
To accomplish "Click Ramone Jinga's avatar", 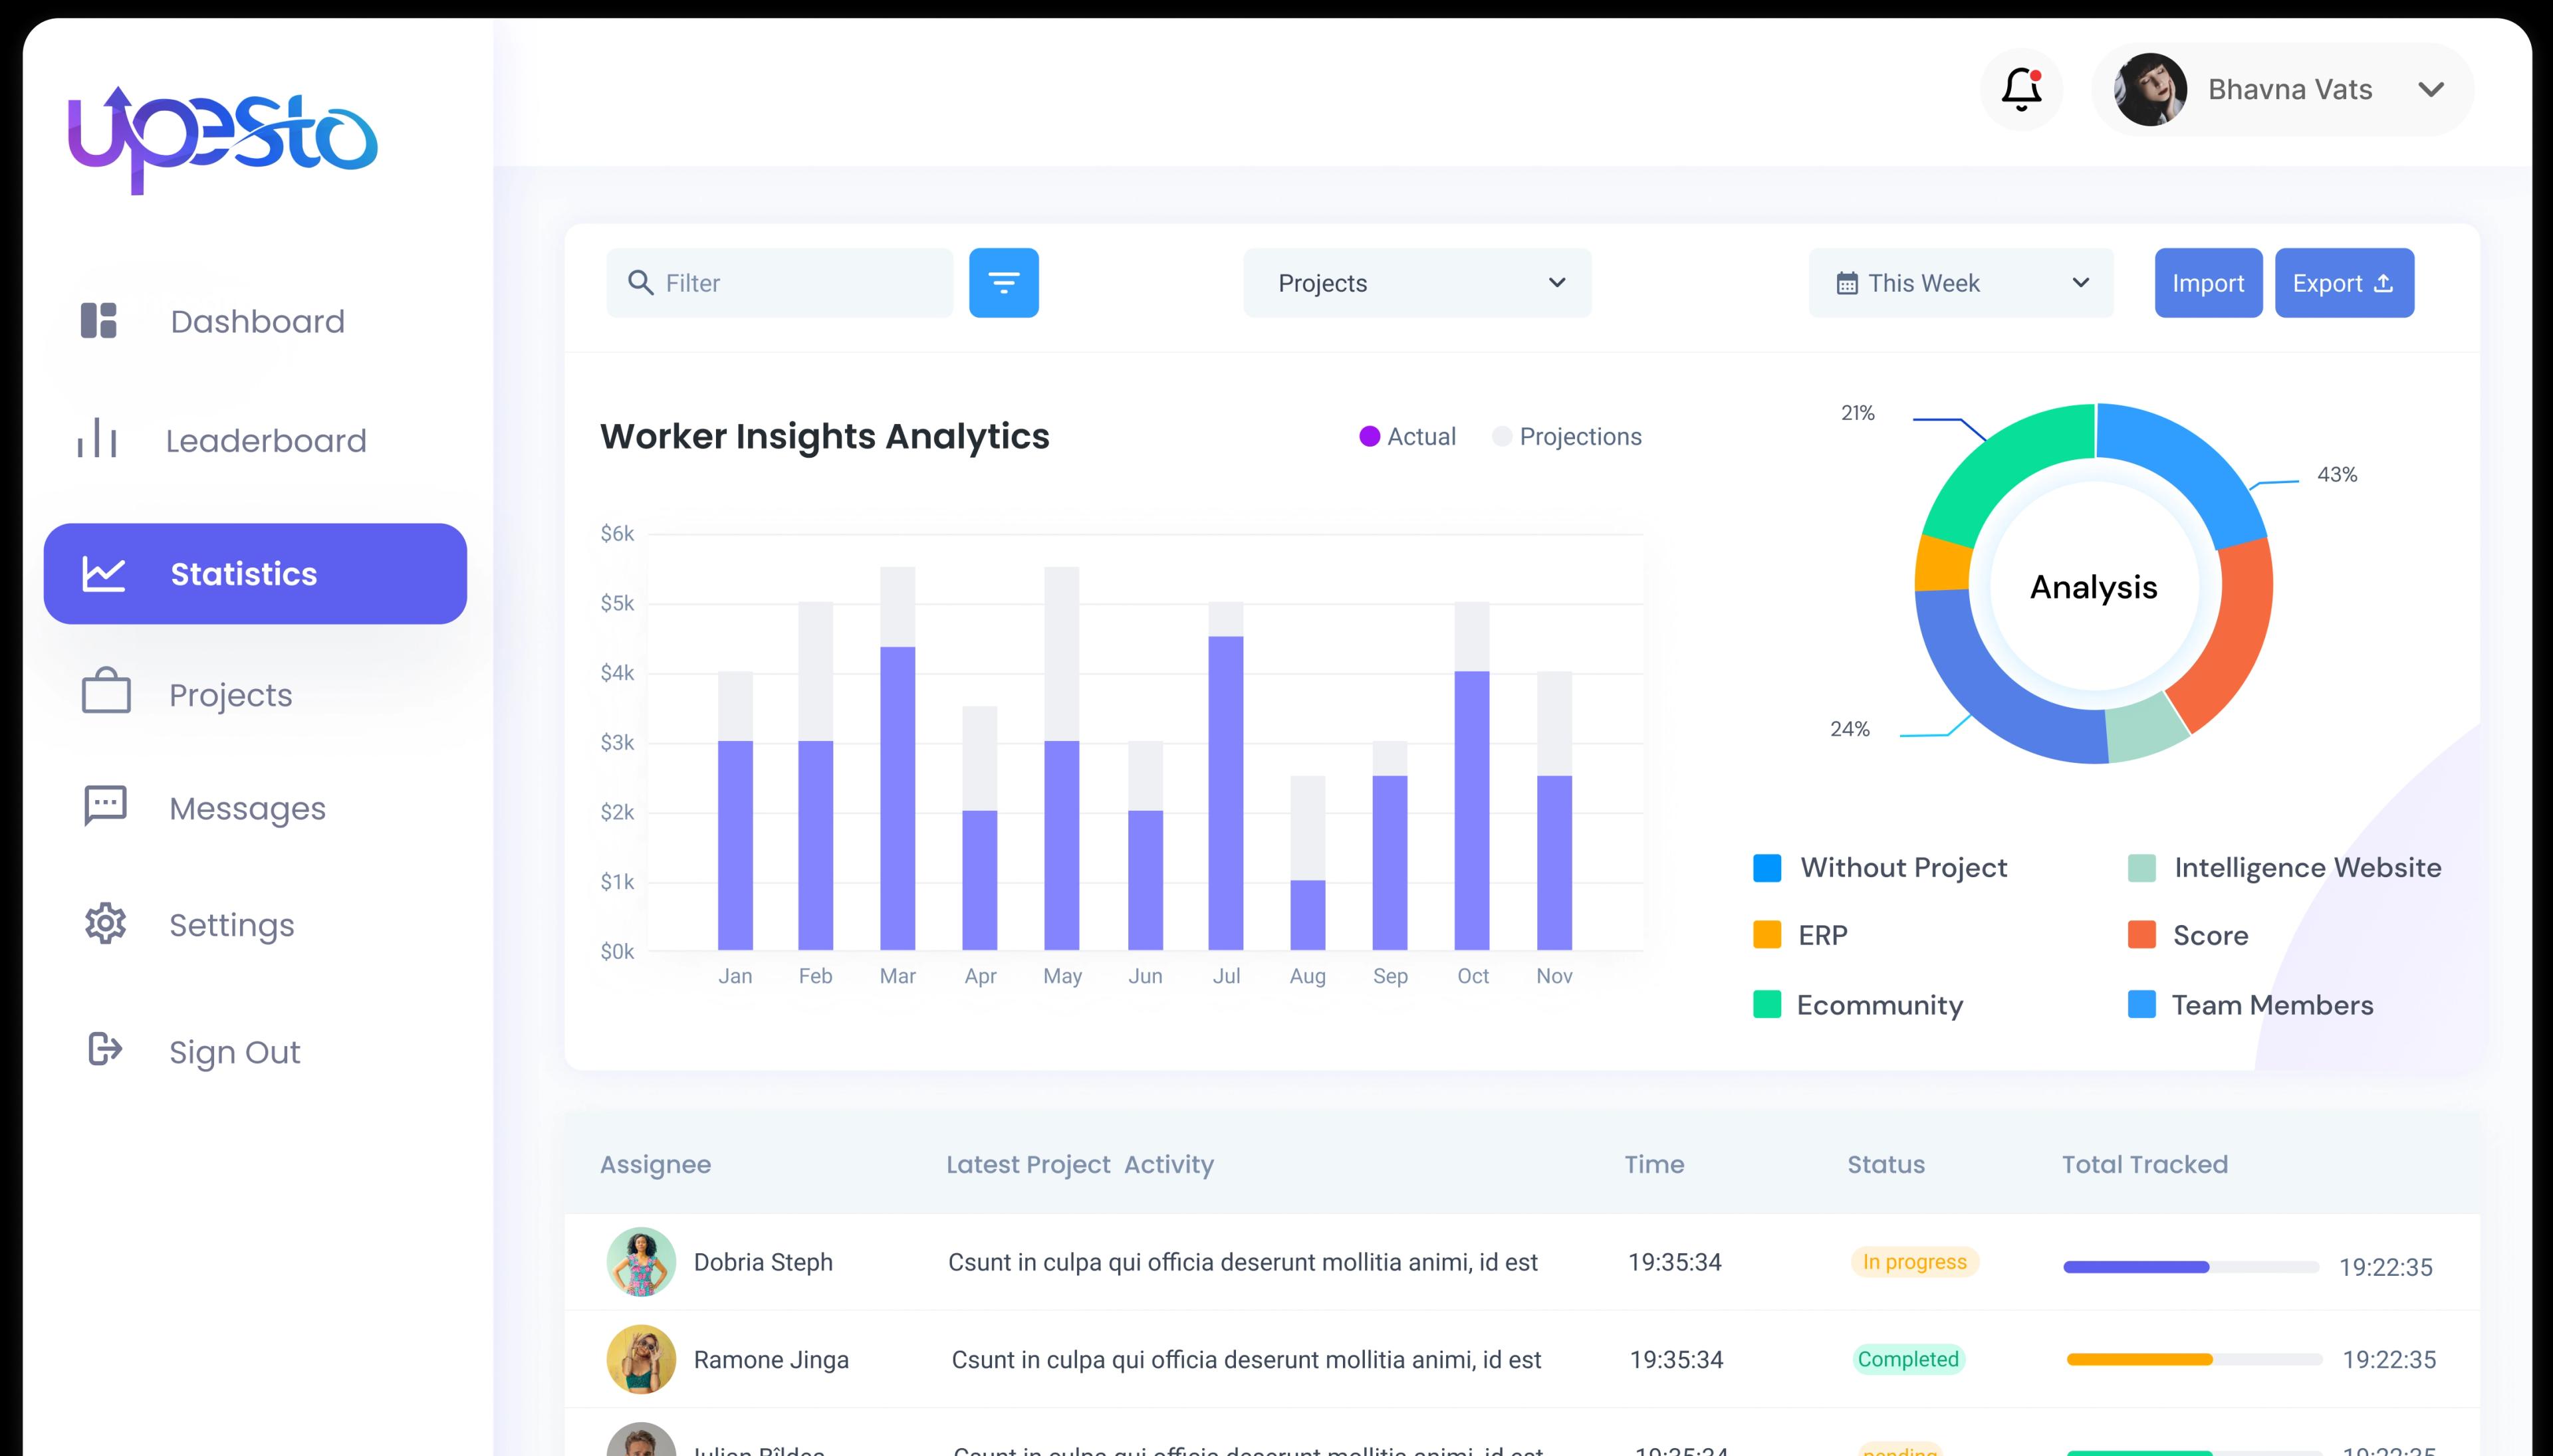I will pos(642,1359).
